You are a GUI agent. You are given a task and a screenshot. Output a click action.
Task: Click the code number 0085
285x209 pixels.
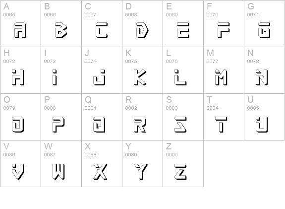(x=253, y=108)
